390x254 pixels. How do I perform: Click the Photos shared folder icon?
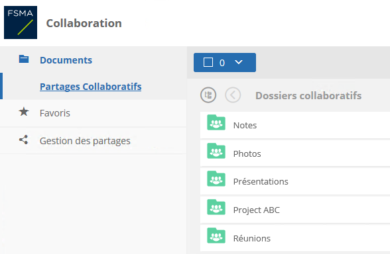coord(216,151)
